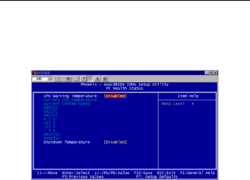Close the BIOSVIEW window

215,73
